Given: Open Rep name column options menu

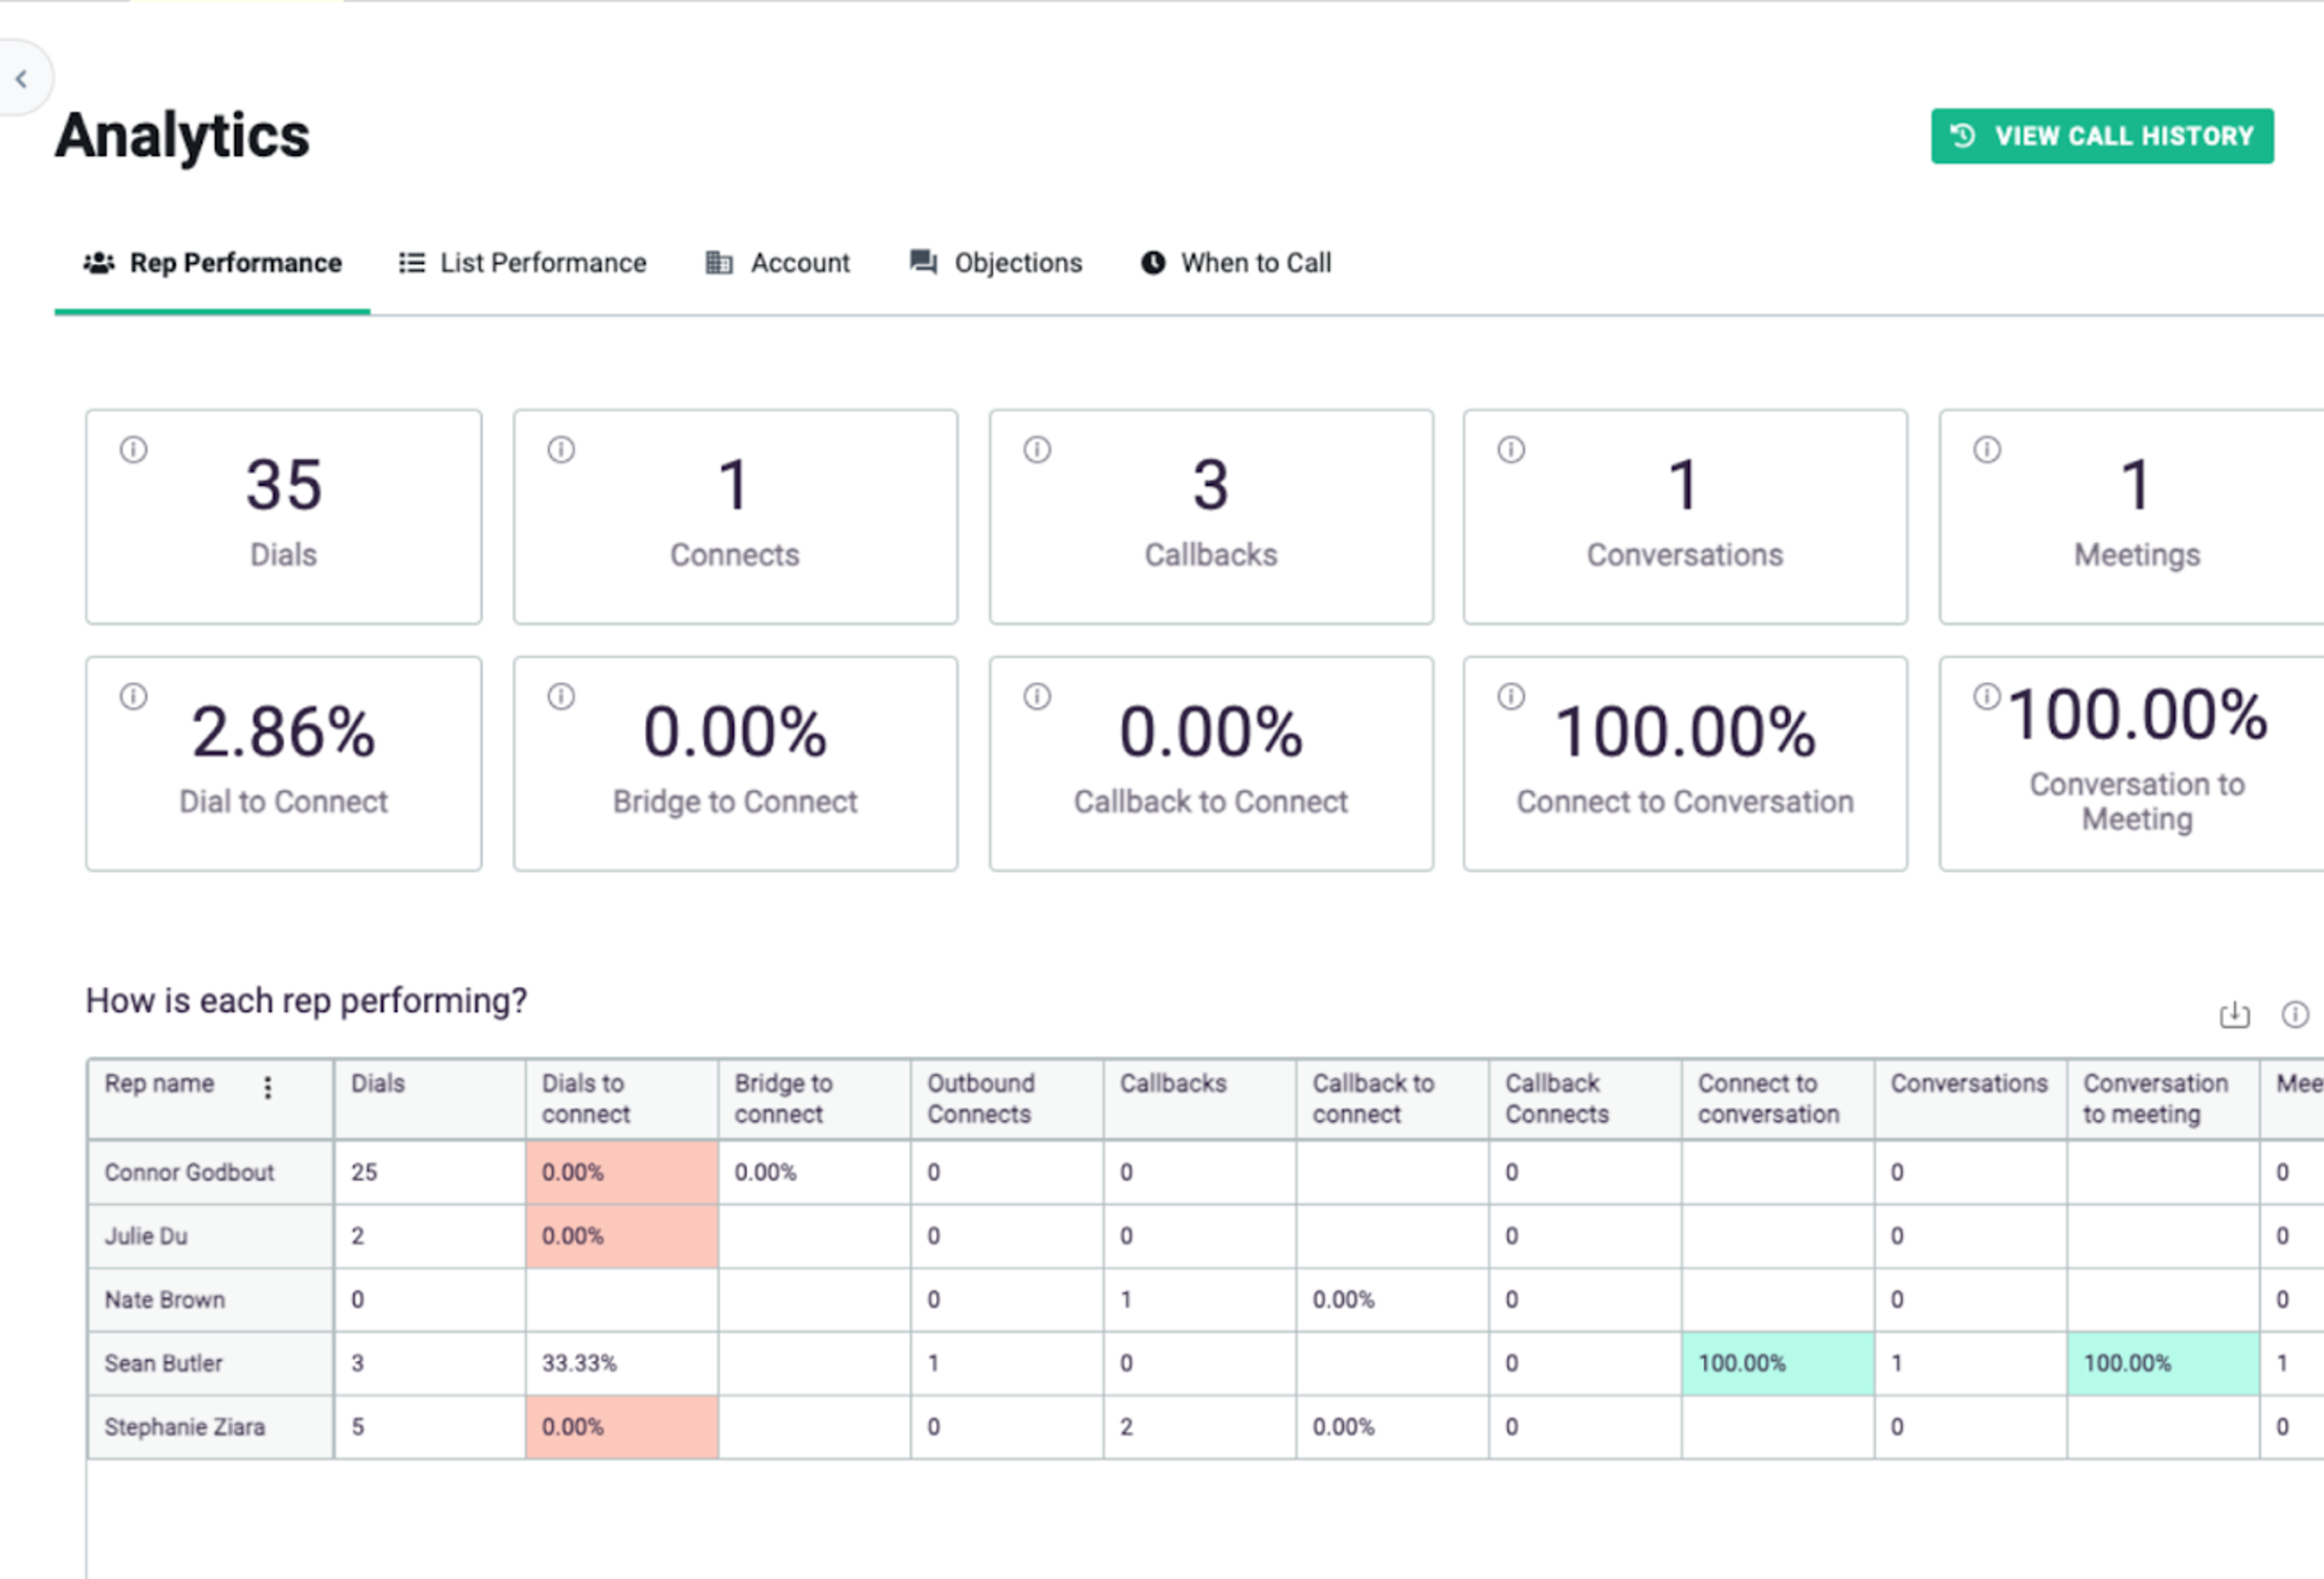Looking at the screenshot, I should (267, 1087).
